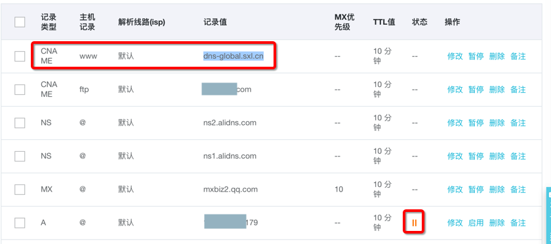This screenshot has width=551, height=244.
Task: Click 暂停 on the www record
Action: (476, 56)
